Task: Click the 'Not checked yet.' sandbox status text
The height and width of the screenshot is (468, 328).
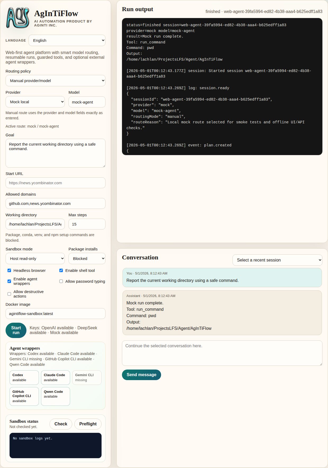Action: tap(23, 427)
